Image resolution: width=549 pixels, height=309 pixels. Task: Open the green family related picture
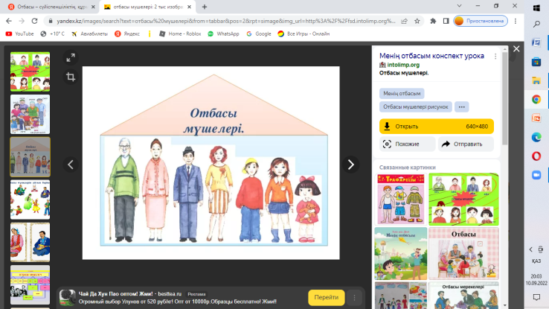coord(464,200)
